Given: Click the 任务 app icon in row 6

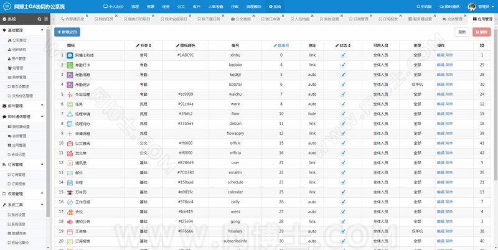Looking at the screenshot, I should click(x=70, y=104).
